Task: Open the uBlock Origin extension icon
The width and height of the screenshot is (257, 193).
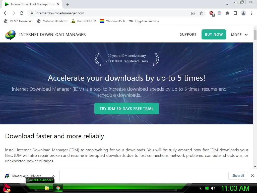Action: point(212,14)
